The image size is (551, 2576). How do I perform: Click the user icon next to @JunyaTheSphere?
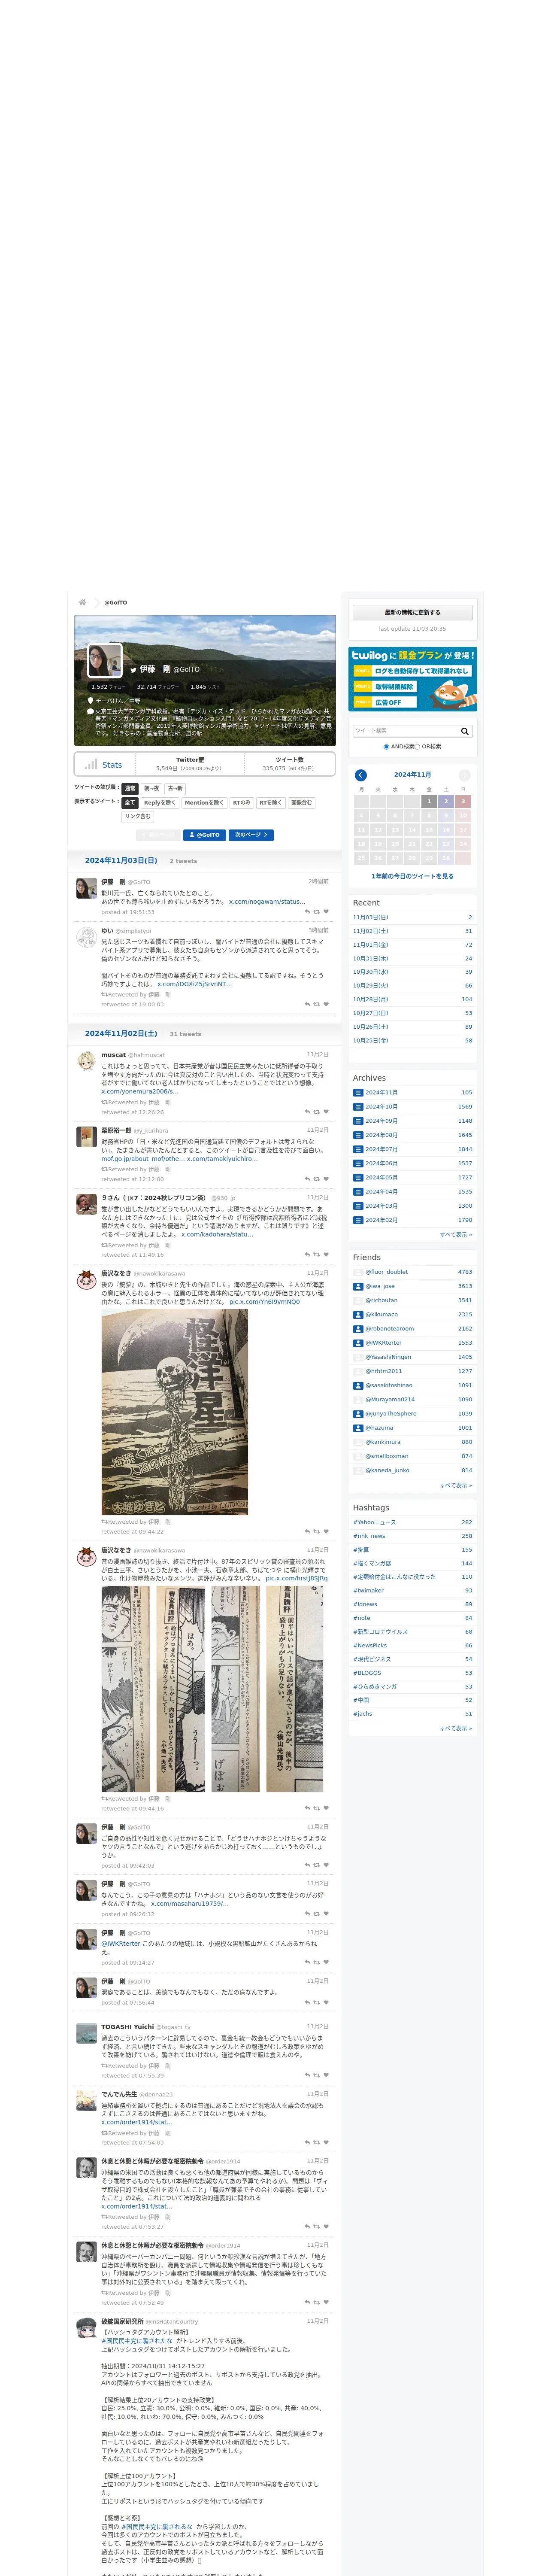tap(358, 1414)
